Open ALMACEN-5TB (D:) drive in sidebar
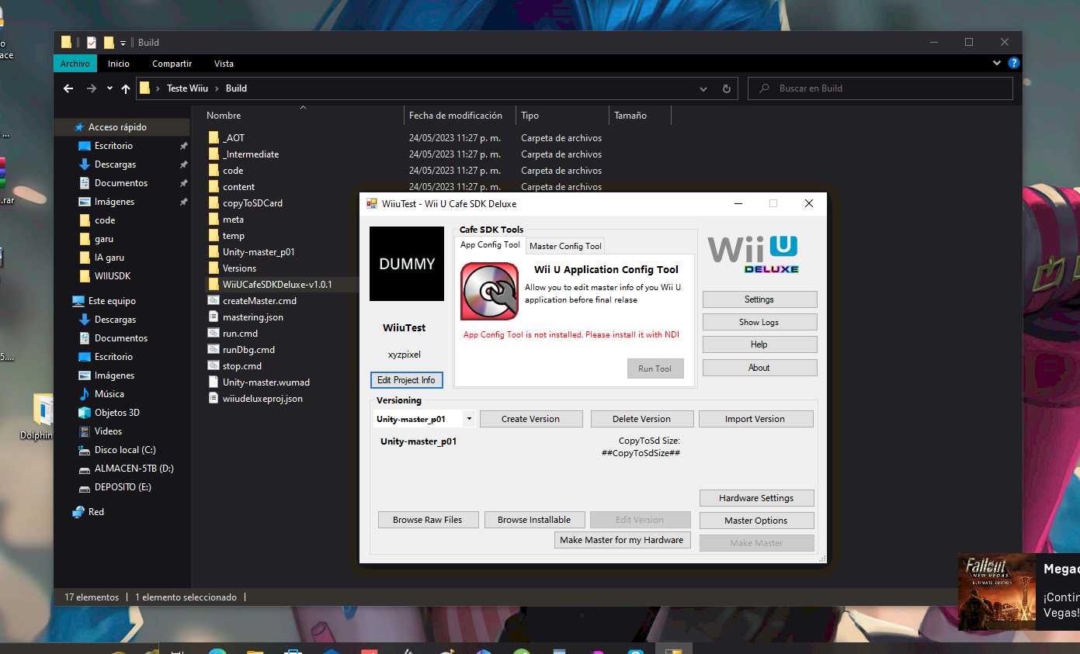 coord(134,469)
